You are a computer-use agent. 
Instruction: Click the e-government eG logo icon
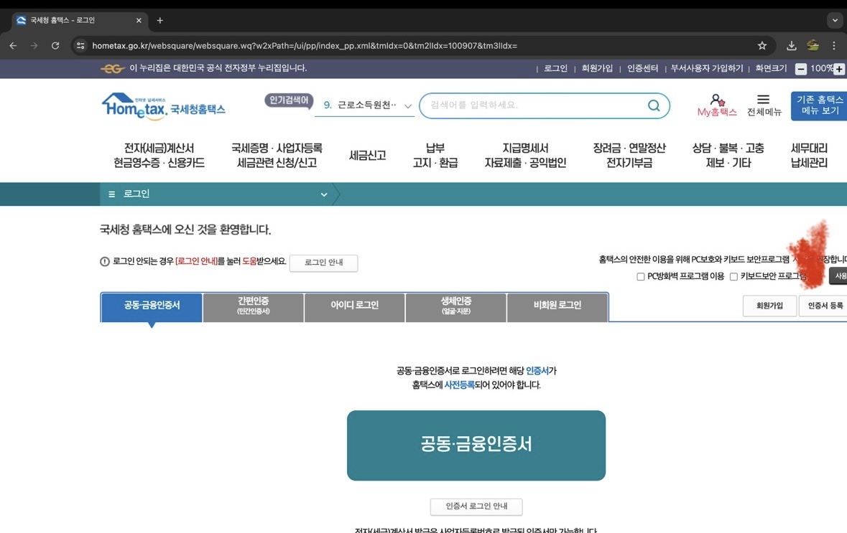(112, 69)
